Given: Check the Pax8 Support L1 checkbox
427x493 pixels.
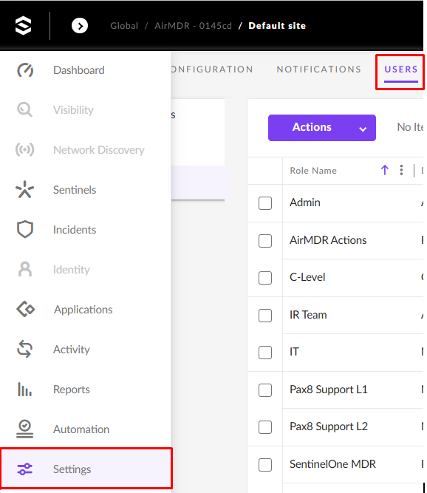Looking at the screenshot, I should pyautogui.click(x=265, y=390).
